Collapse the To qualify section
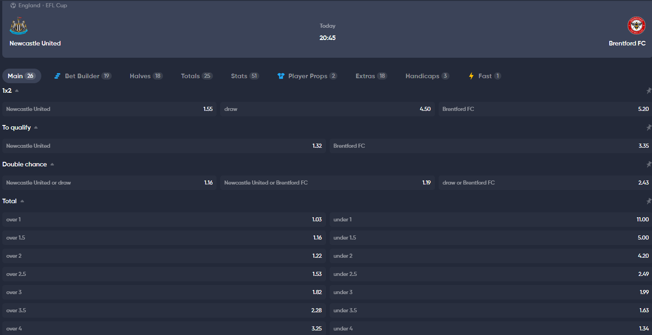652x335 pixels. (36, 127)
